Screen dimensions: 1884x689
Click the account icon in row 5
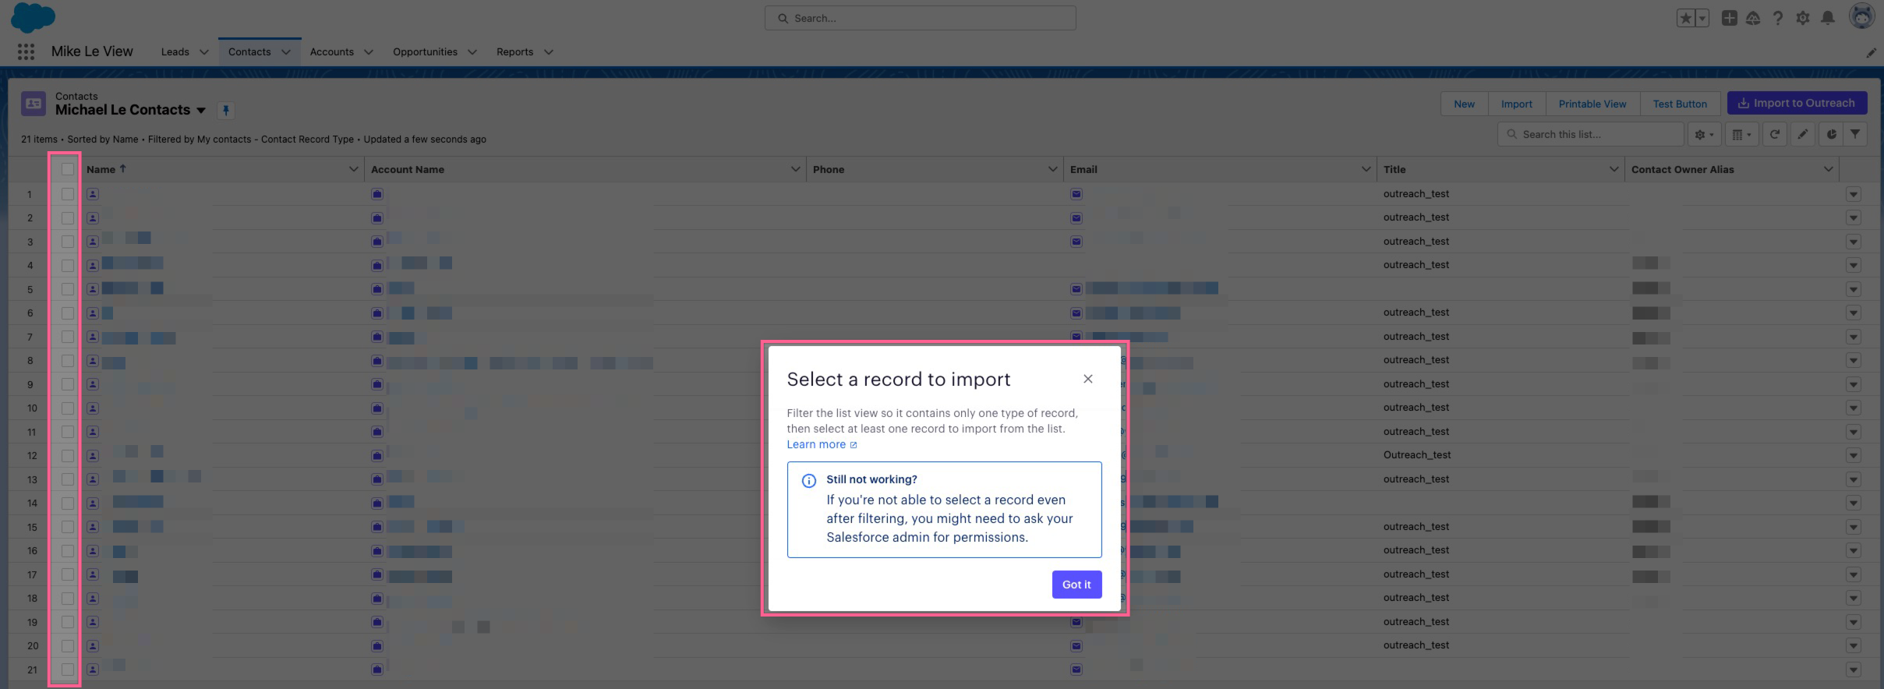tap(377, 289)
